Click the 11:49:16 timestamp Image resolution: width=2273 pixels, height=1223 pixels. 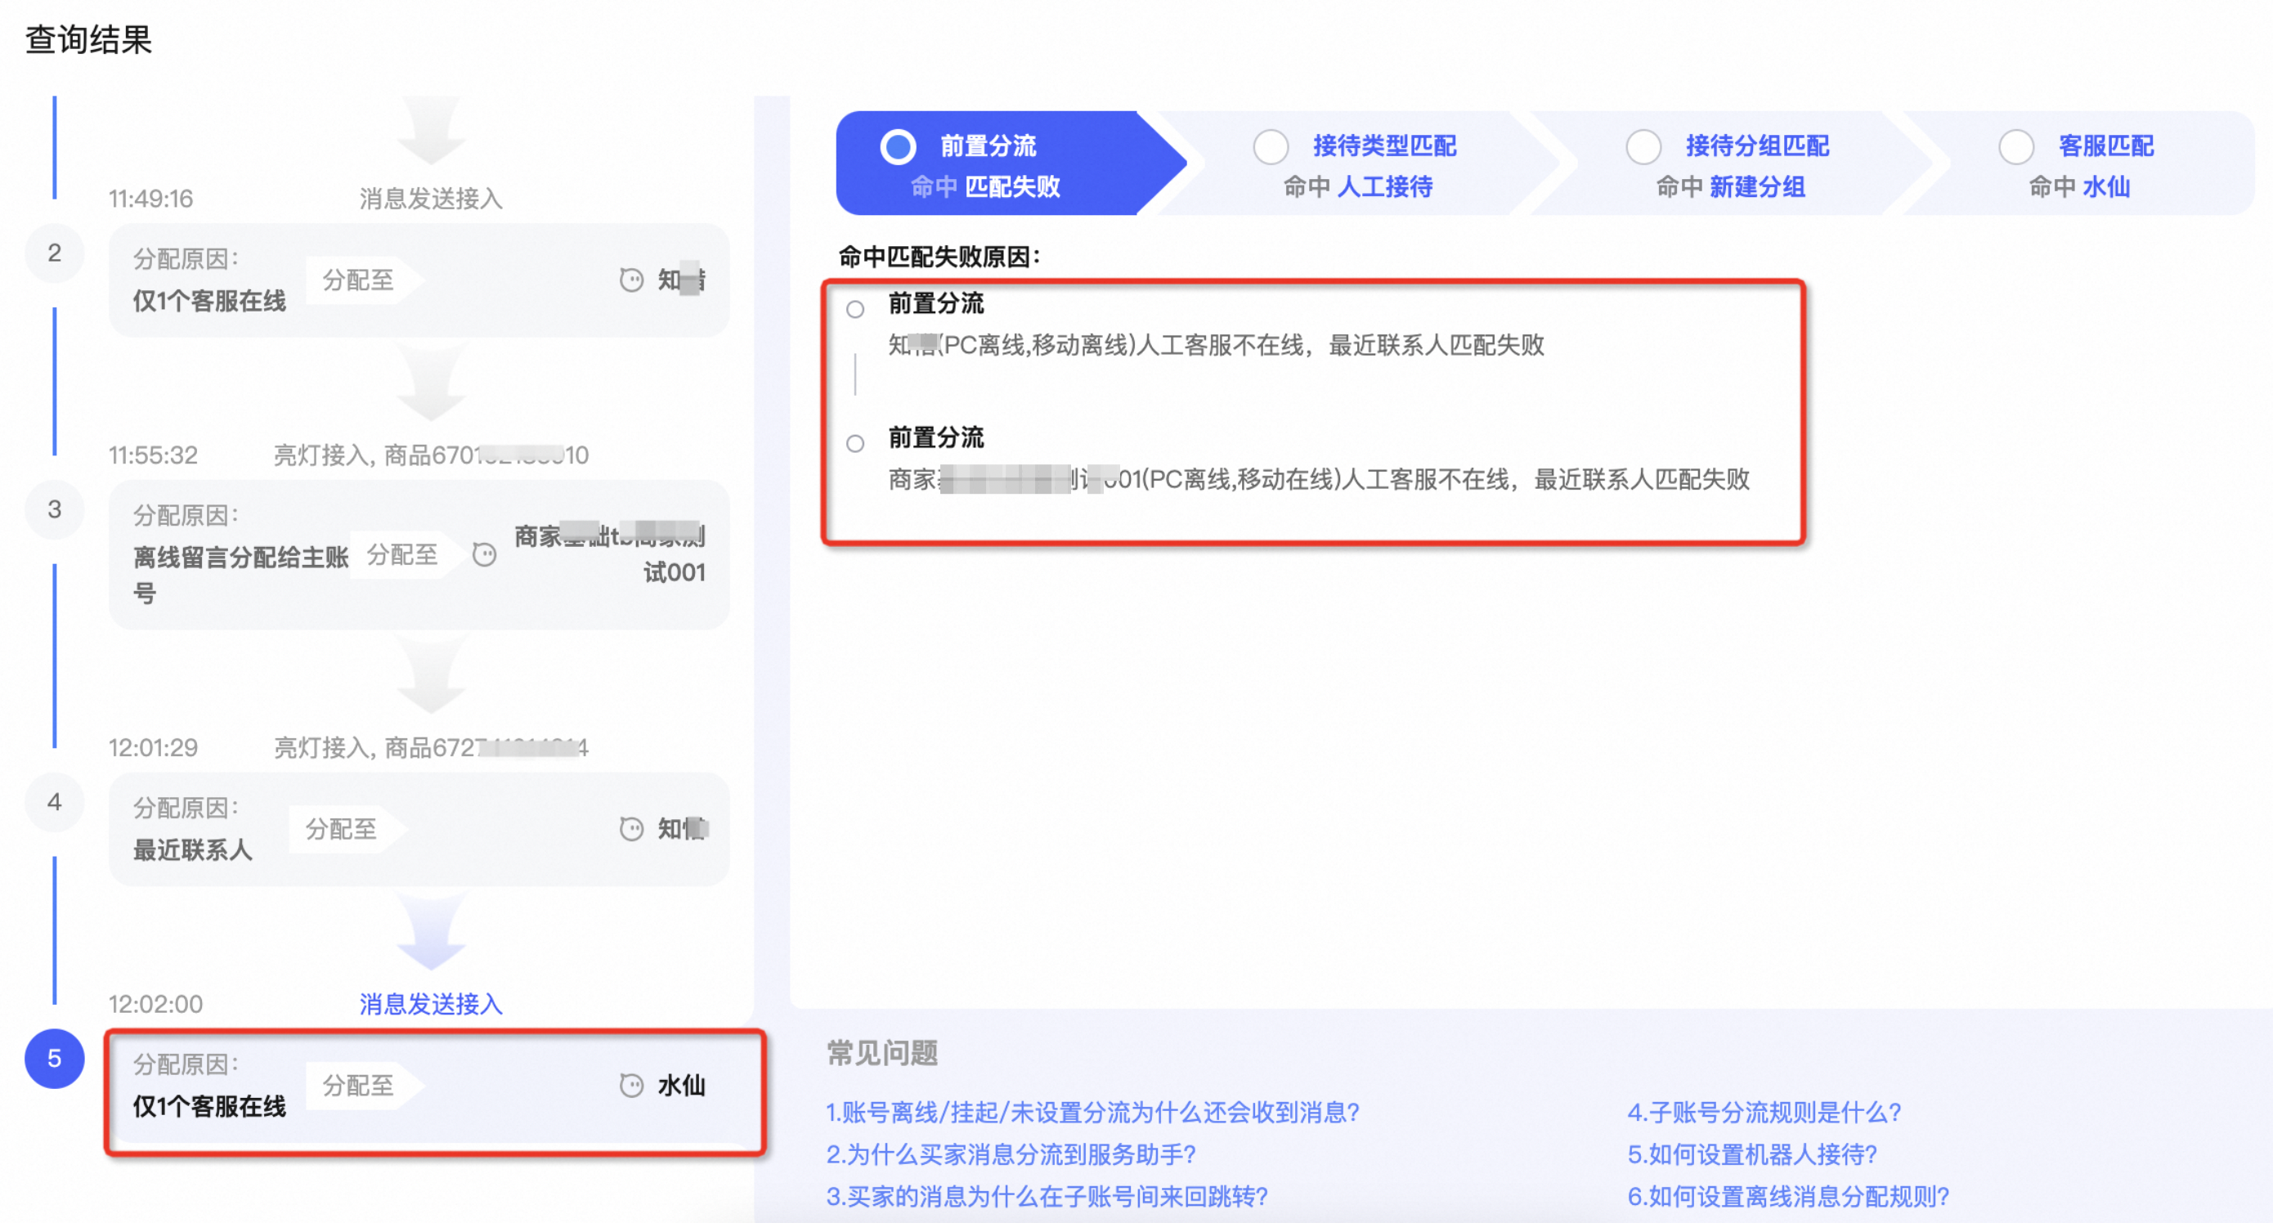tap(150, 199)
